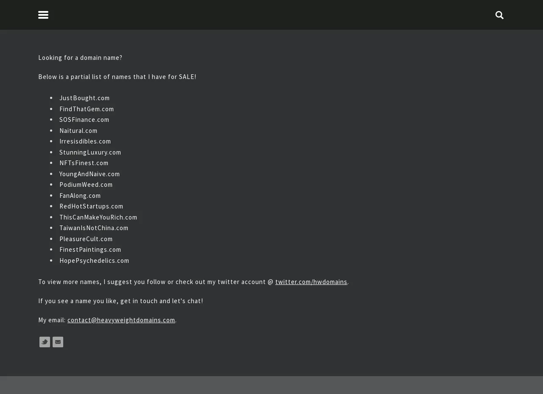This screenshot has height=394, width=543.
Task: Select RedHotStartups.com list item
Action: click(91, 206)
